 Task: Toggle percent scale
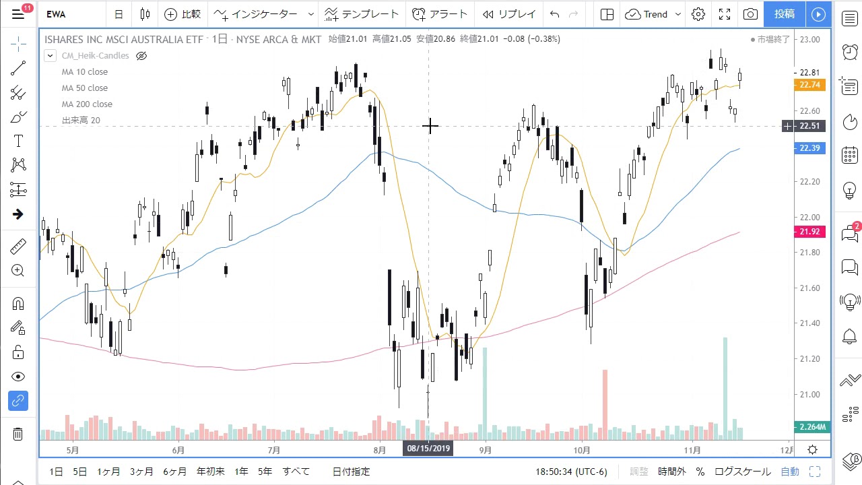point(700,472)
